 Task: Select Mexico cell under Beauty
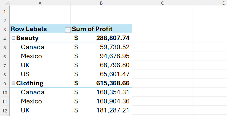point(40,56)
